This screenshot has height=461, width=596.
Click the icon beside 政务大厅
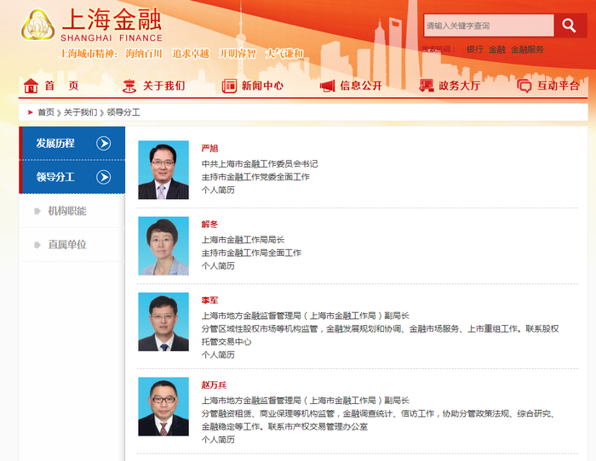click(427, 86)
